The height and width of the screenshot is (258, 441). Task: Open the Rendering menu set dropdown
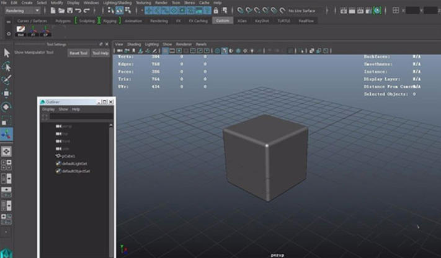22,11
